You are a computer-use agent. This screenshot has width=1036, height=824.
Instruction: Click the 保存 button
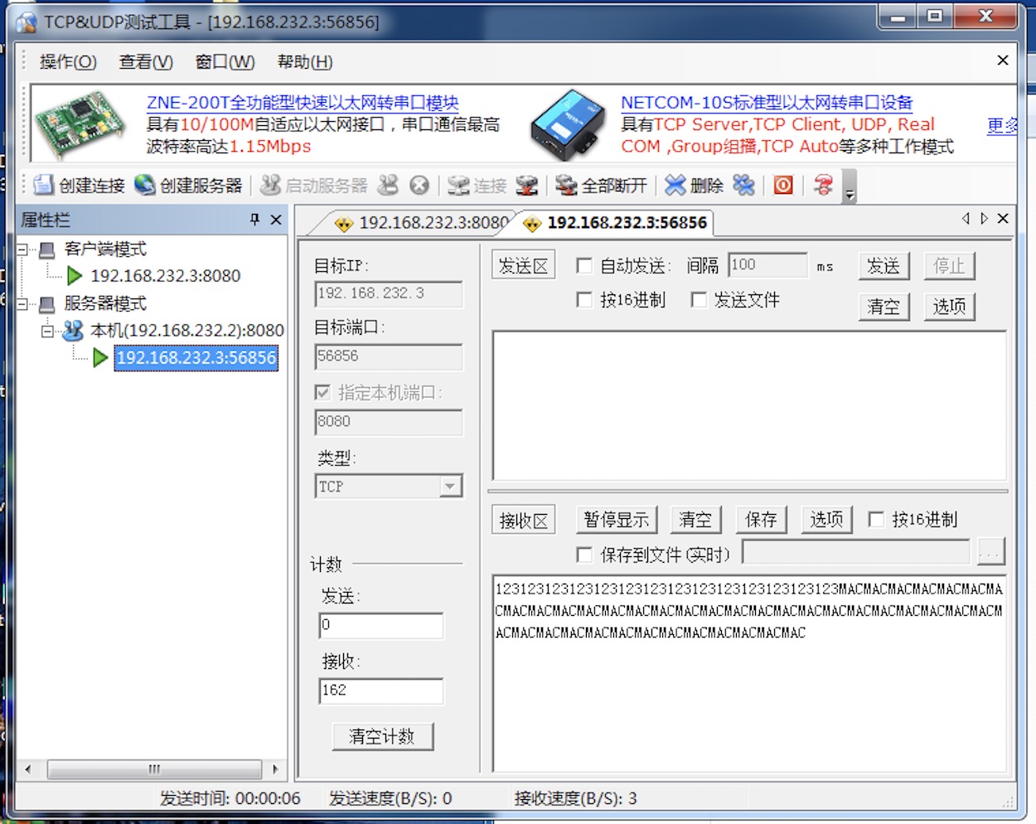click(761, 520)
